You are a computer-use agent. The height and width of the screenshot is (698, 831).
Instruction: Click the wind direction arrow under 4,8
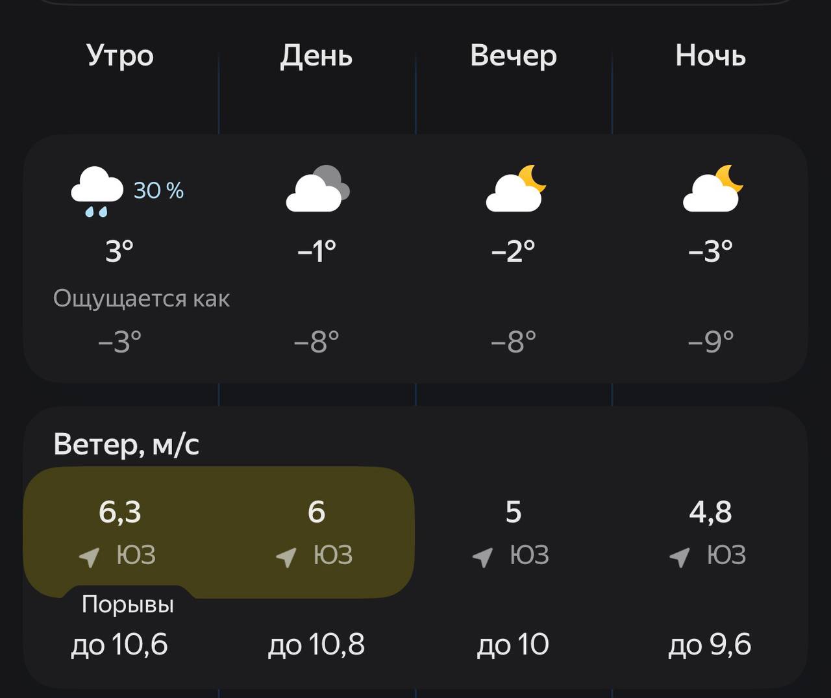(x=680, y=556)
